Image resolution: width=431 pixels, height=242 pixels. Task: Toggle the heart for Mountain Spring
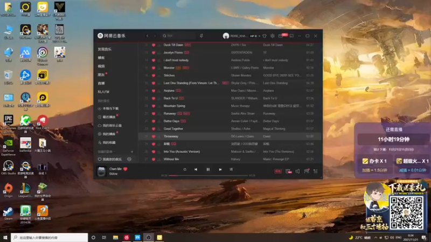(154, 106)
